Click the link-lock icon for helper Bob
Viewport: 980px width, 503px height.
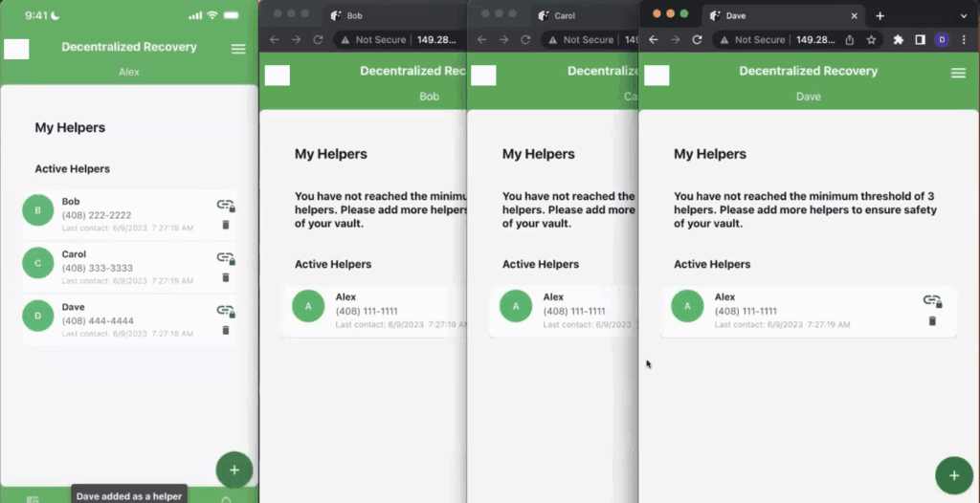[x=225, y=205]
